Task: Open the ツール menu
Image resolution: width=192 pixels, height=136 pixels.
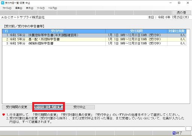Action: (41, 8)
